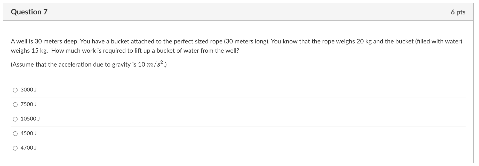Select the 3000 J answer choice

15,90
